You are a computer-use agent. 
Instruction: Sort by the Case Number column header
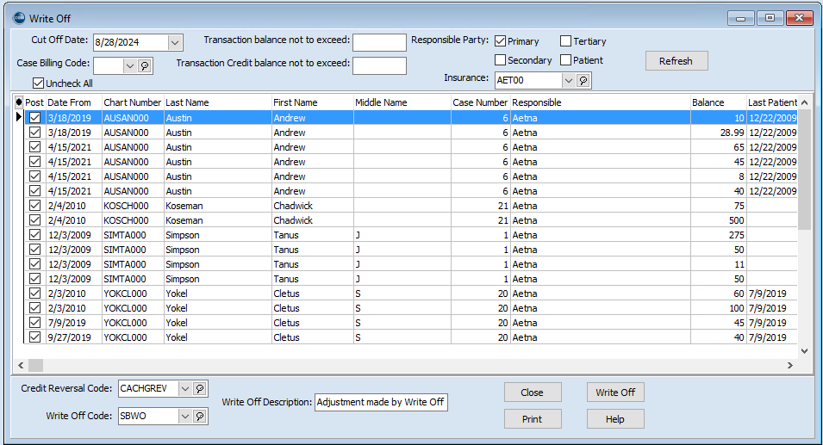[x=480, y=102]
